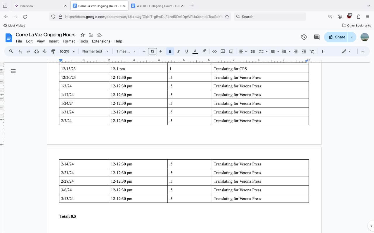Screen dimensions: 374x233
Task: Expand the Normal text style dropdown
Action: [95, 52]
